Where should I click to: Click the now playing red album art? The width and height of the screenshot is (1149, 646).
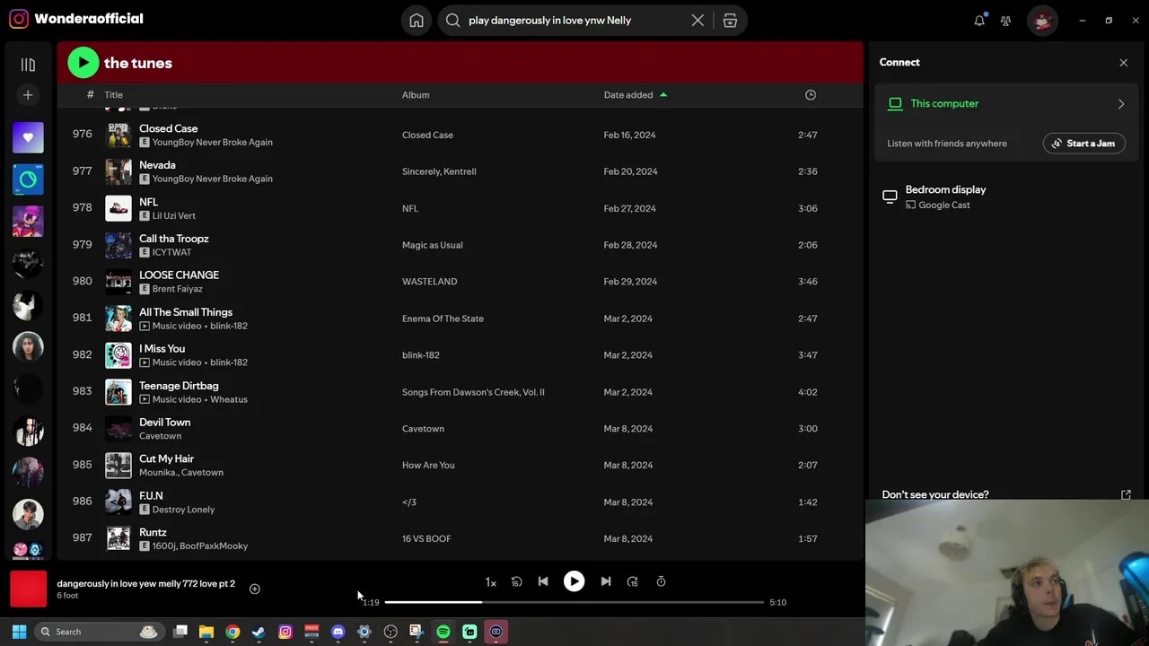28,589
